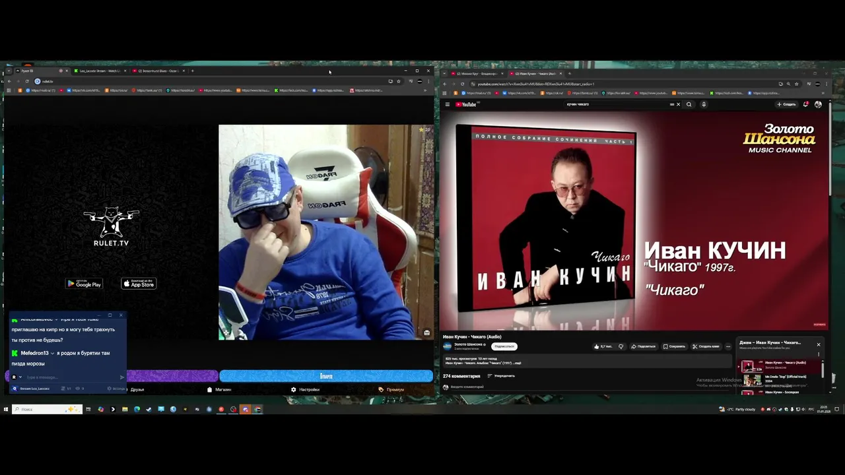The image size is (845, 475).
Task: Clear the YouTube search query with X
Action: coord(678,104)
